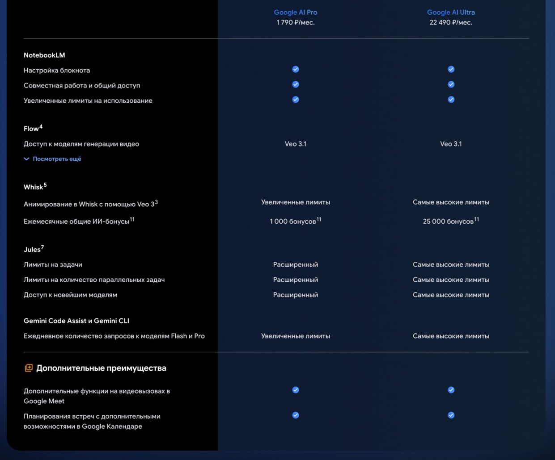This screenshot has width=555, height=460.
Task: Click 'Расширенный' in 'Лимиты на задачи' row
Action: pyautogui.click(x=296, y=265)
